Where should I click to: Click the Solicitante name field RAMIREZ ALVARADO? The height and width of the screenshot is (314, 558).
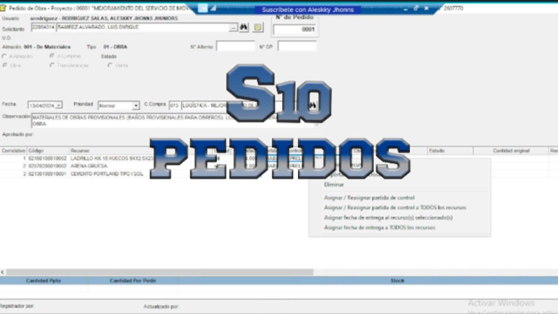143,27
